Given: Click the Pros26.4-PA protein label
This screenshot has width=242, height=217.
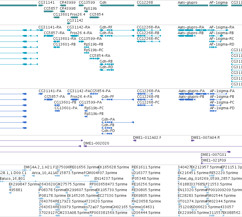Looking at the screenshot, I should tap(81, 97).
